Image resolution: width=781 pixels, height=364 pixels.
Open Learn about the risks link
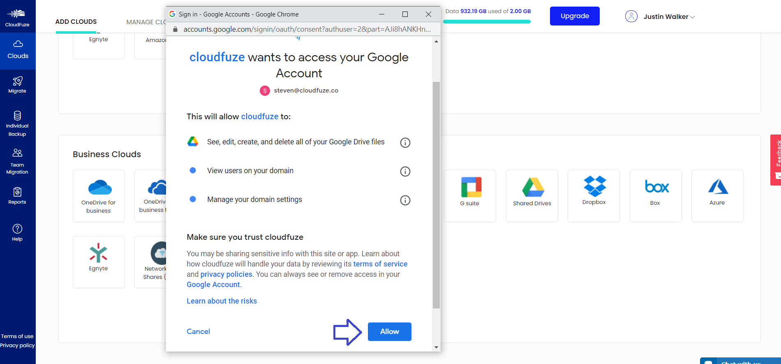(222, 301)
